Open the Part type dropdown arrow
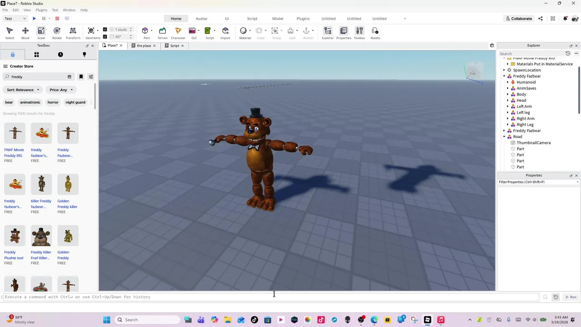Image resolution: width=581 pixels, height=327 pixels. (x=152, y=31)
